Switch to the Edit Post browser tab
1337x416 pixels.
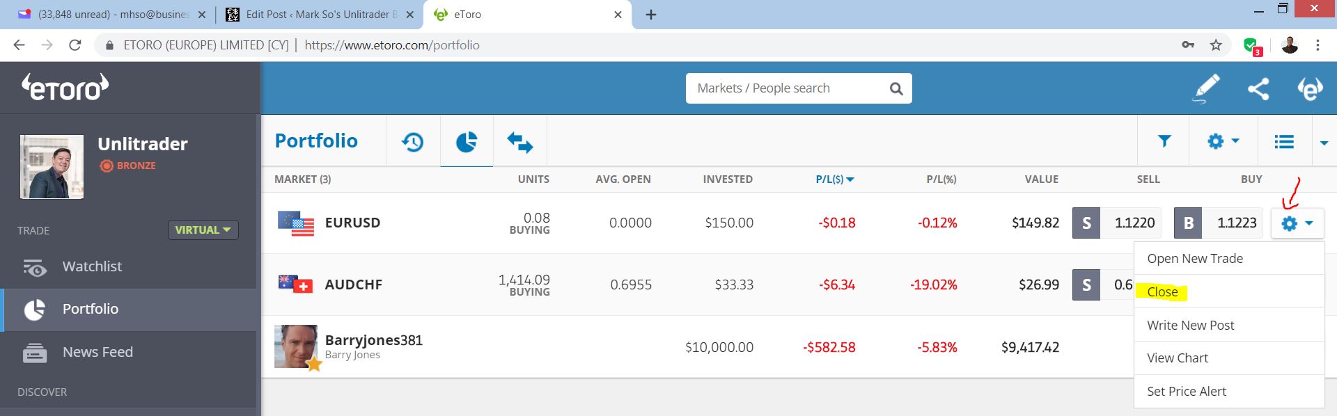(320, 14)
